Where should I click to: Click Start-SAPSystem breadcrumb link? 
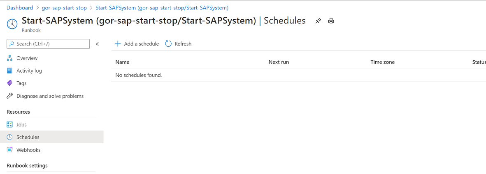tap(162, 8)
